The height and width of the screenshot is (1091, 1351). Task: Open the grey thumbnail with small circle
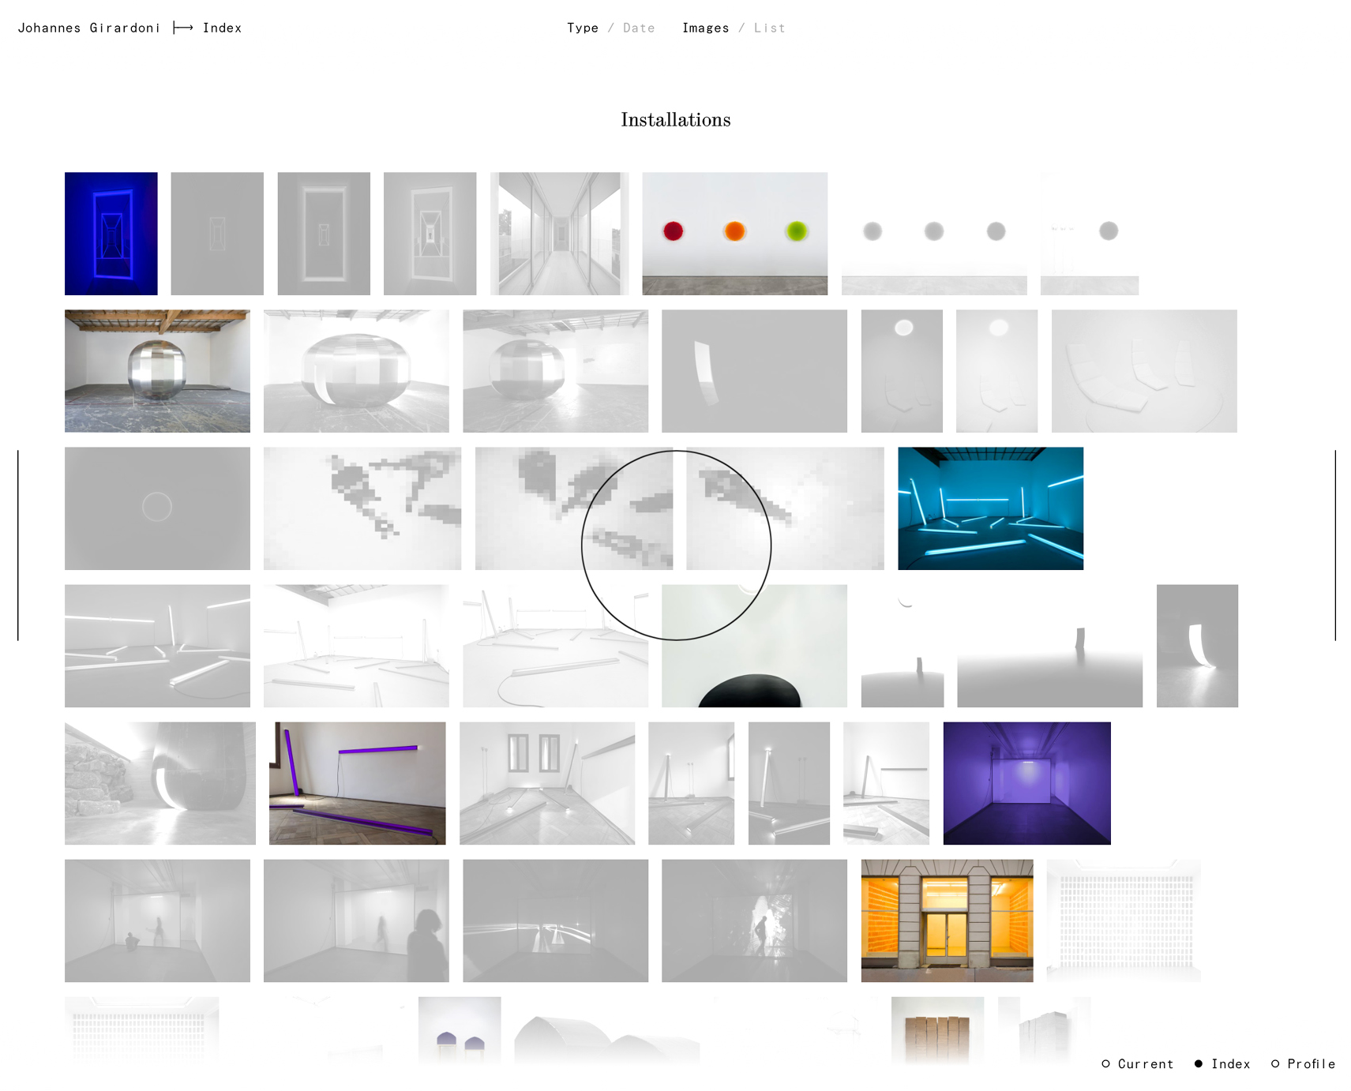point(157,508)
